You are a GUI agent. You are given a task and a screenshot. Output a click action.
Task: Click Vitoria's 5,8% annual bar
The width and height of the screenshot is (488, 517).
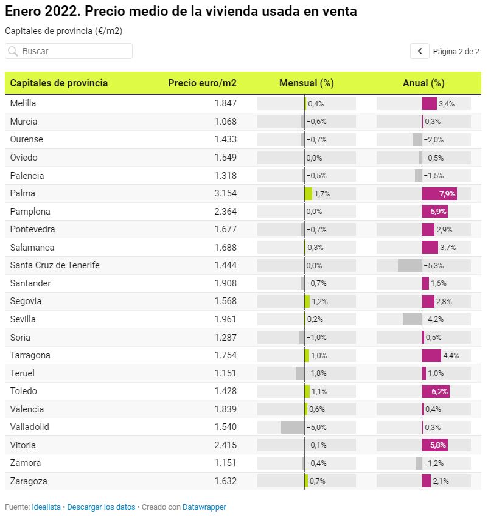coord(435,445)
